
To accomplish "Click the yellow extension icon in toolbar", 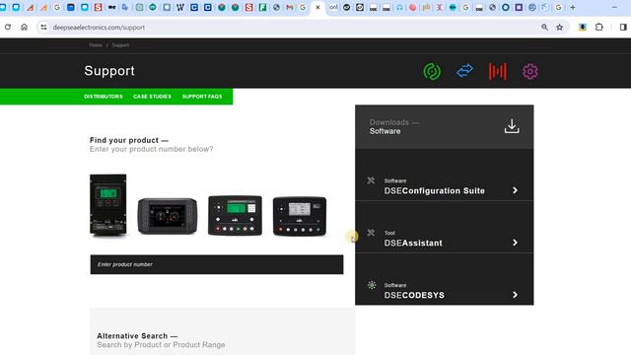I will (x=583, y=27).
